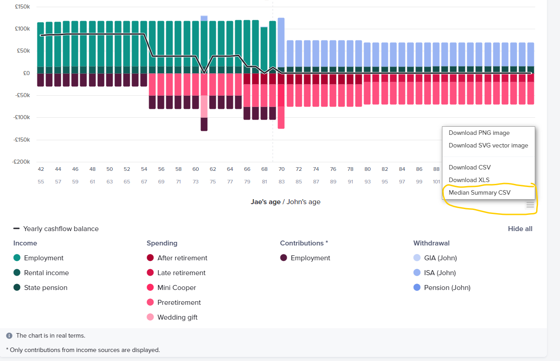Image resolution: width=560 pixels, height=361 pixels.
Task: Toggle State pension legend series
Action: (x=46, y=288)
